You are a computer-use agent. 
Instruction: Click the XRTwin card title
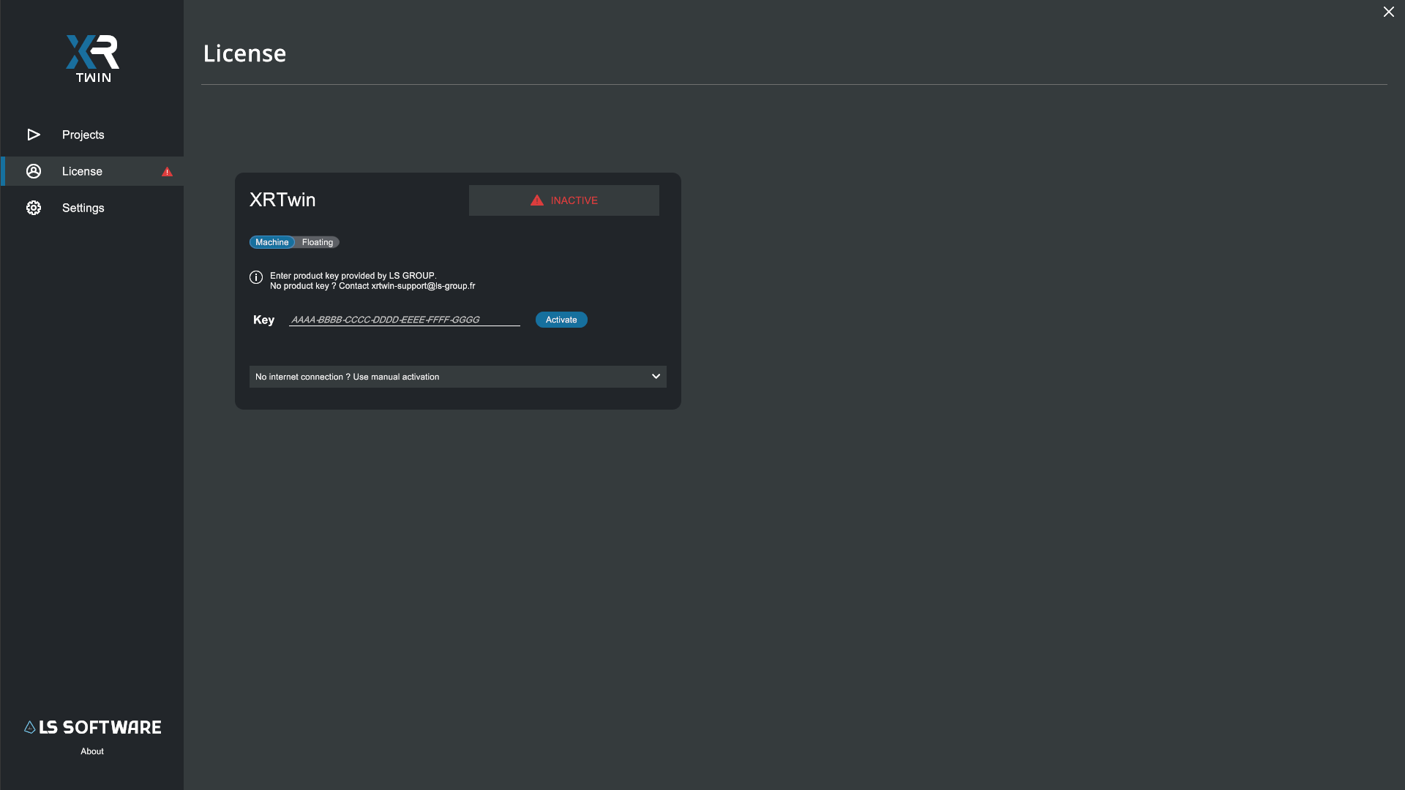[282, 200]
